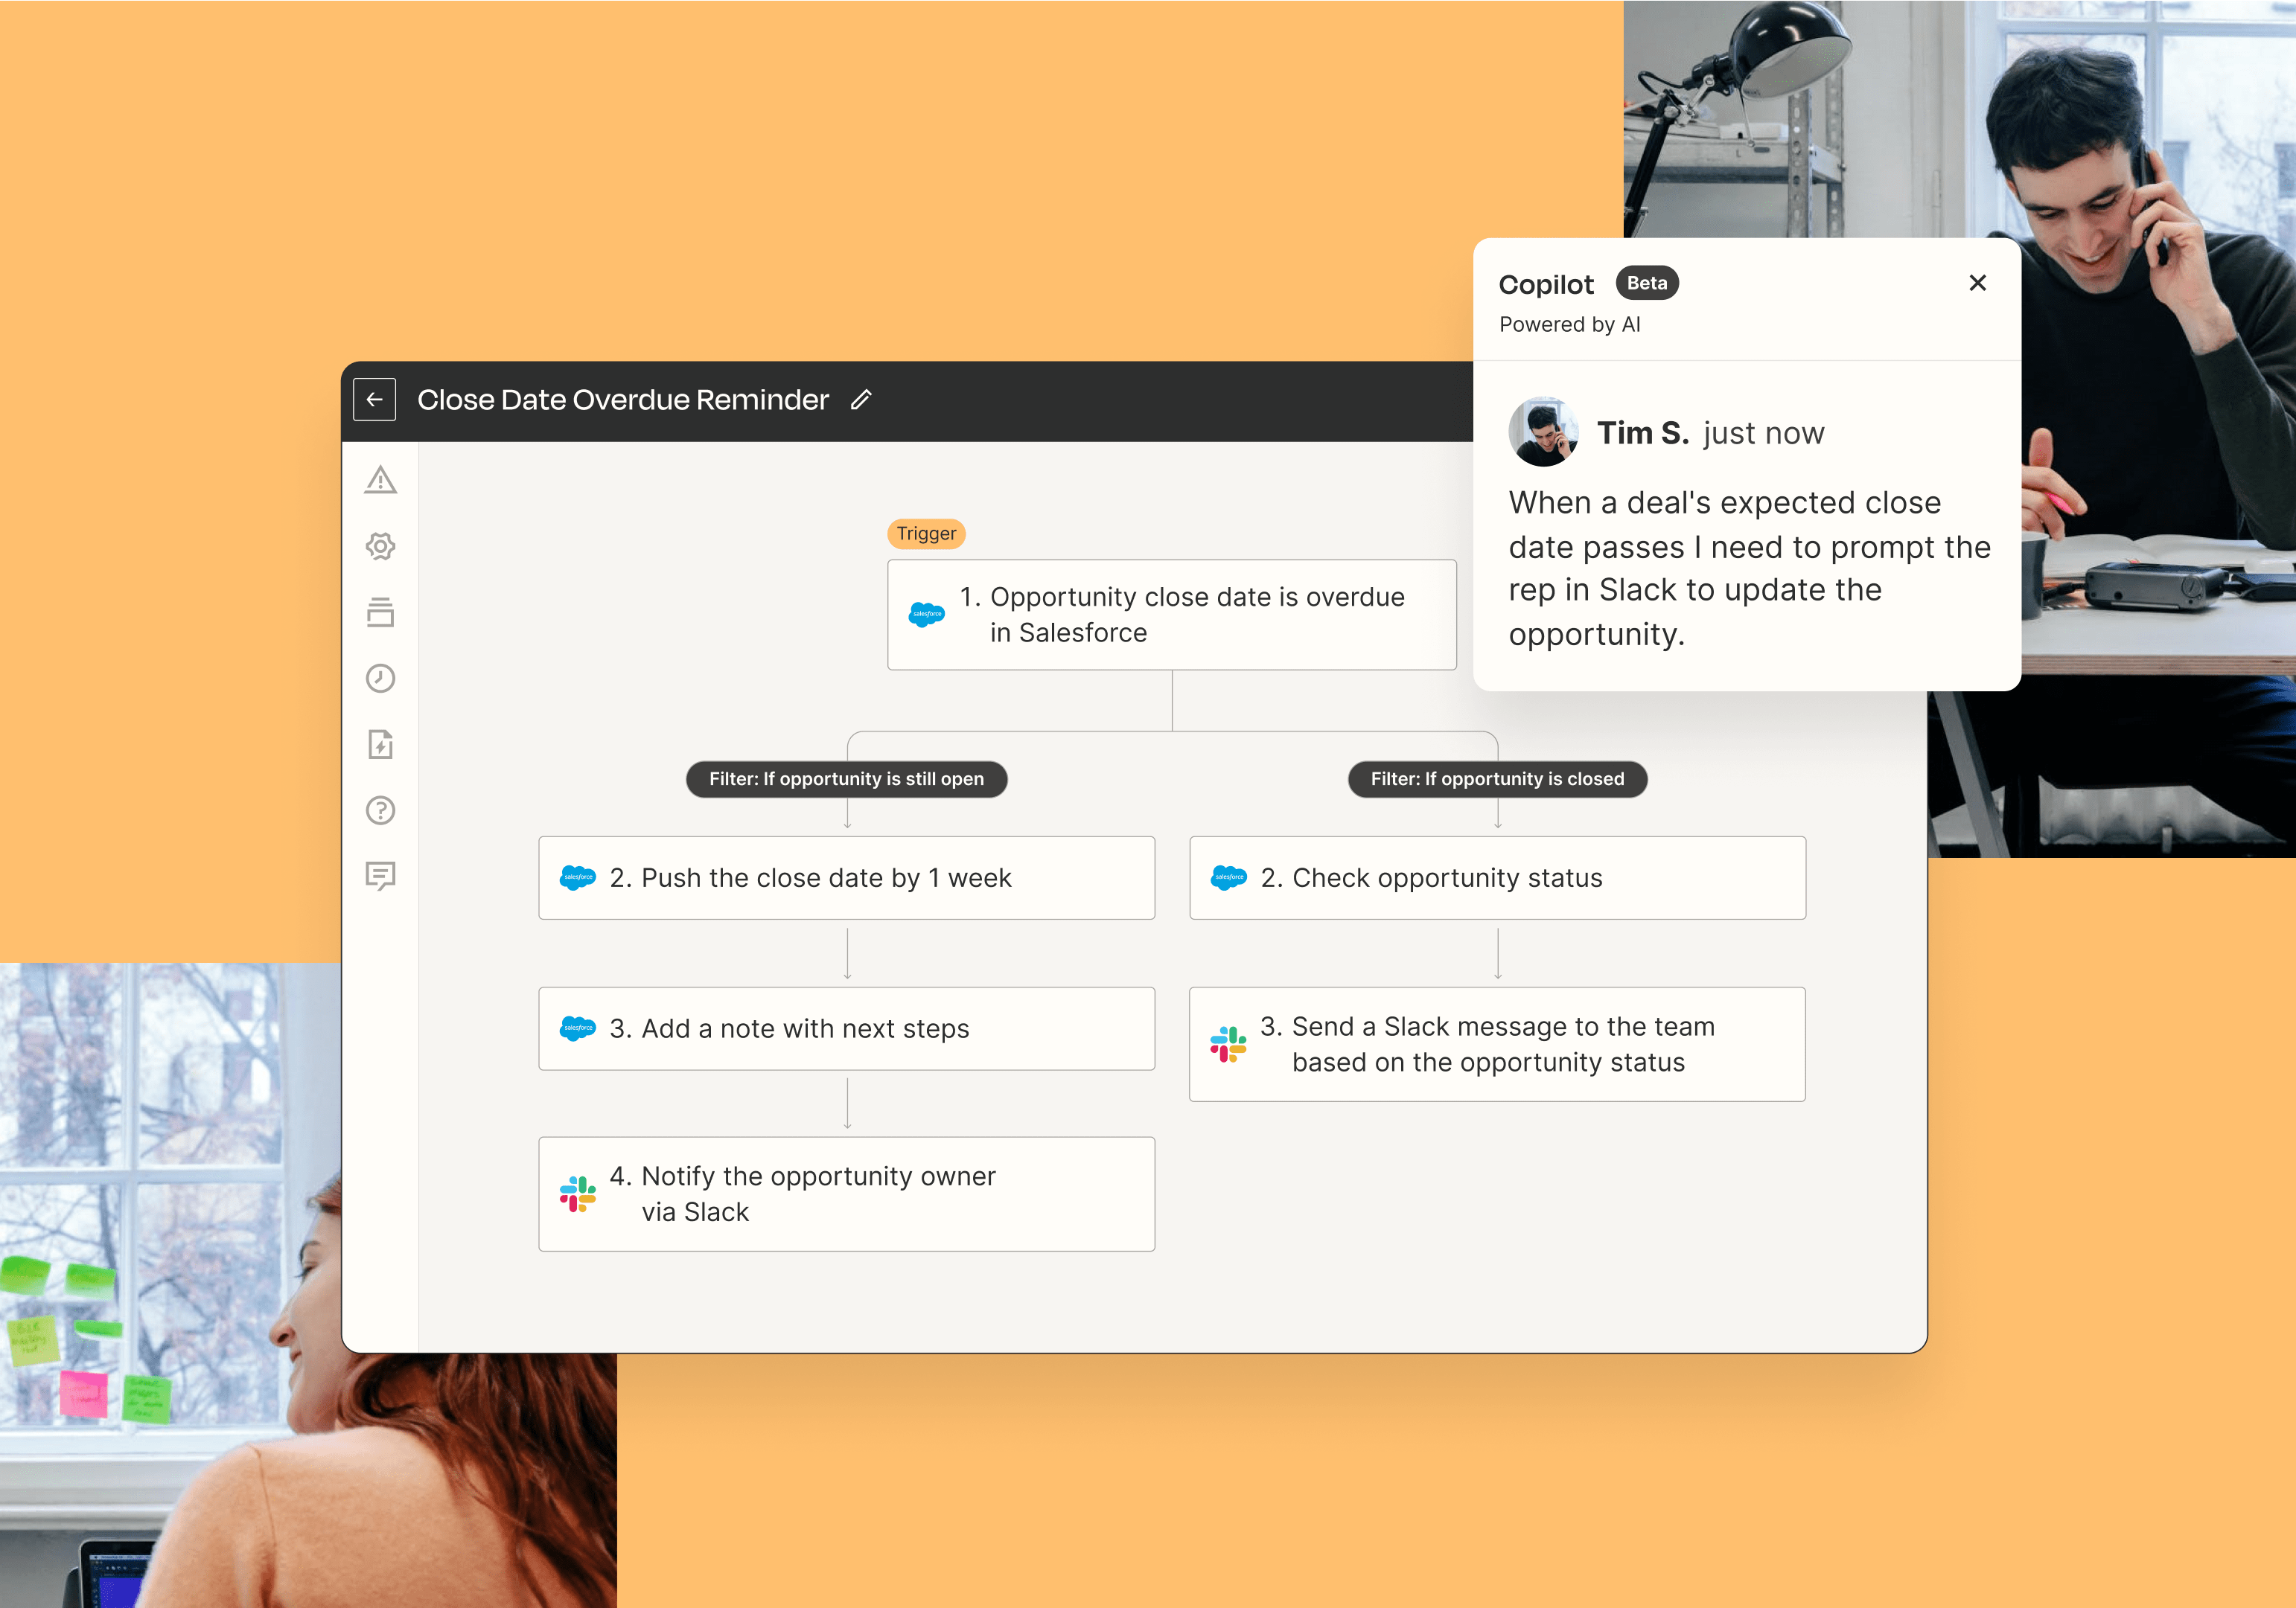View alerts using the warning triangle icon
2296x1608 pixels.
380,481
